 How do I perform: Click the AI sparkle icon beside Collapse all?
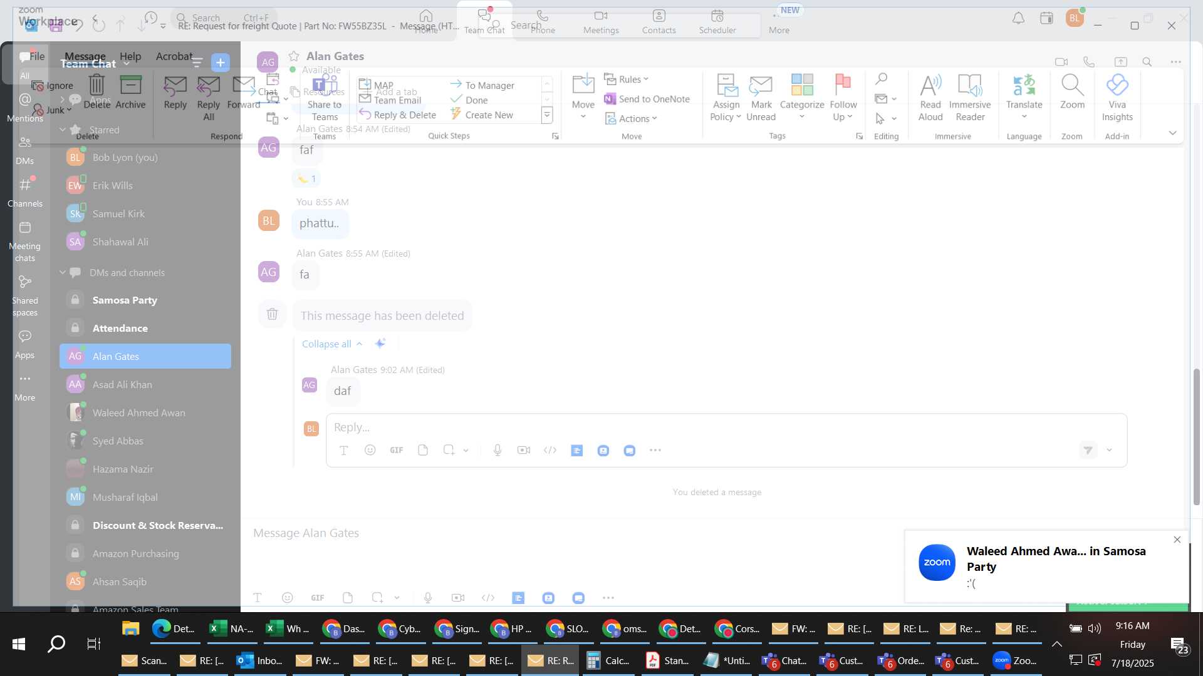380,343
